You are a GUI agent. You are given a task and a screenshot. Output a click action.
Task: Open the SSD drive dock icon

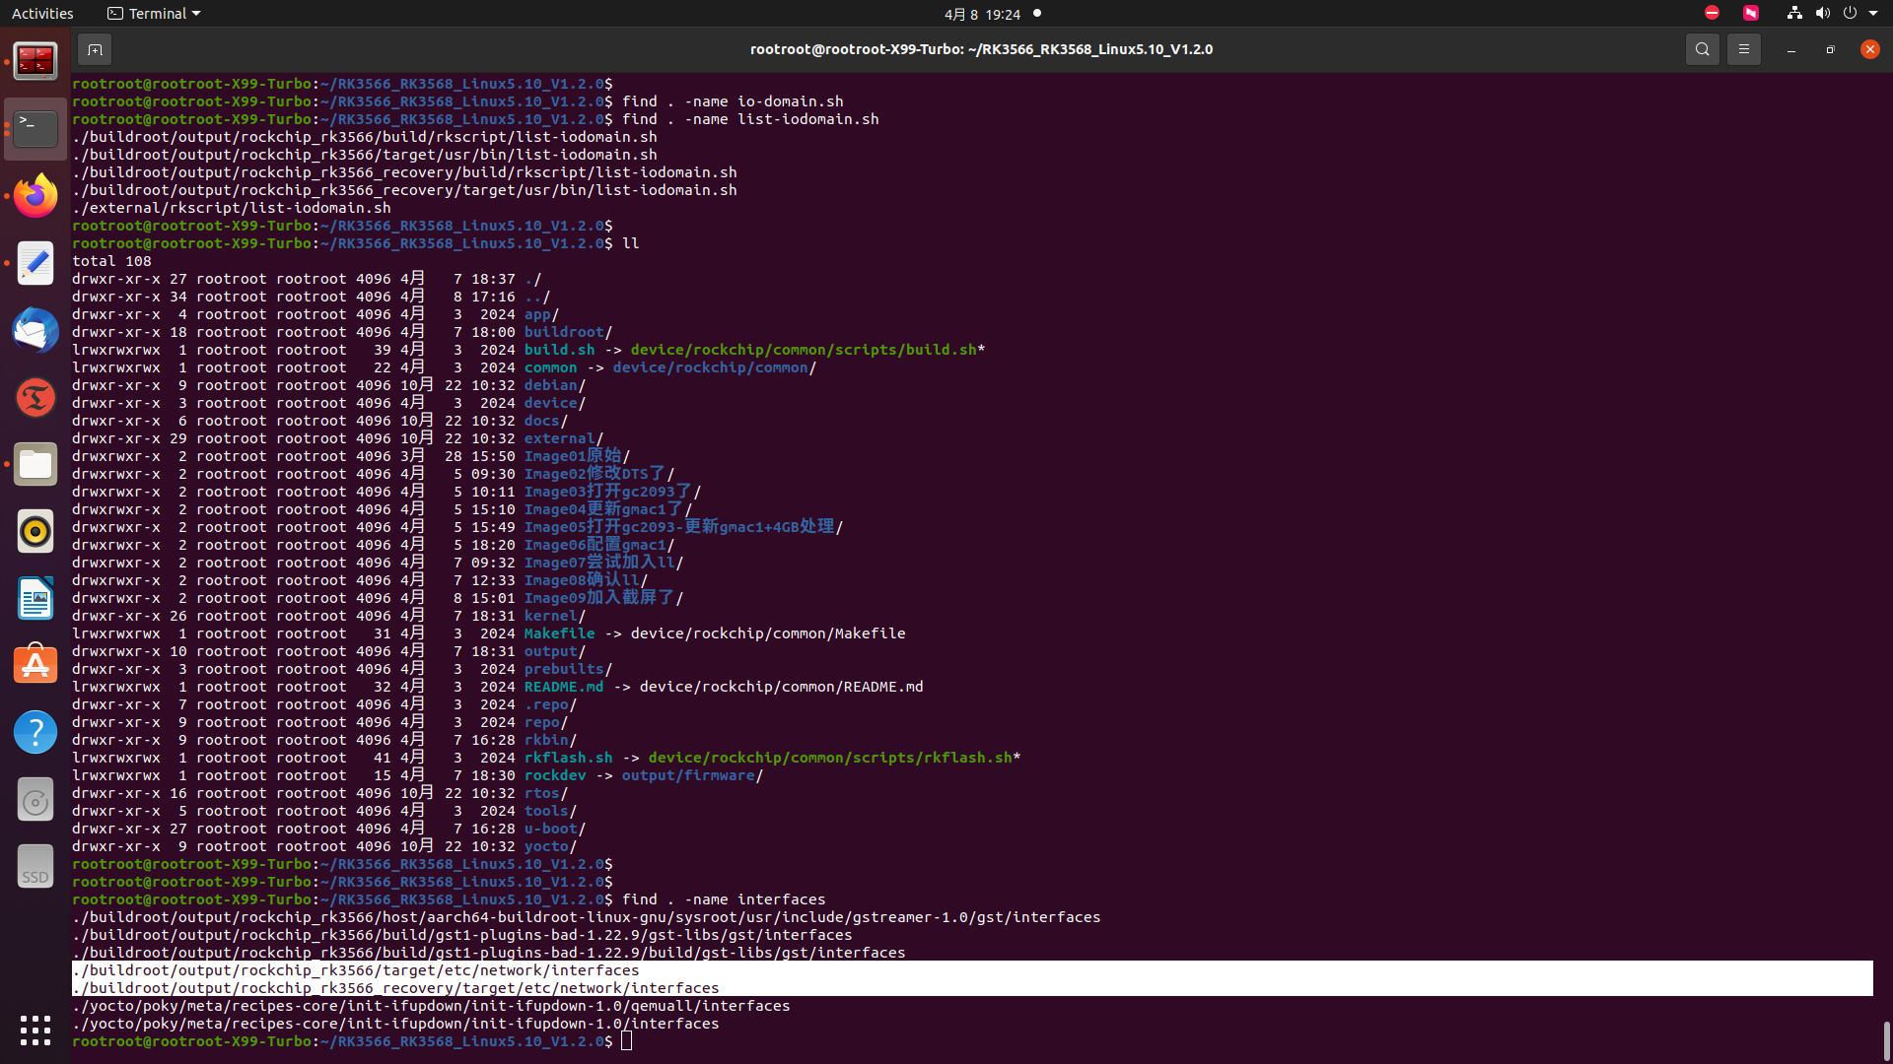coord(35,866)
